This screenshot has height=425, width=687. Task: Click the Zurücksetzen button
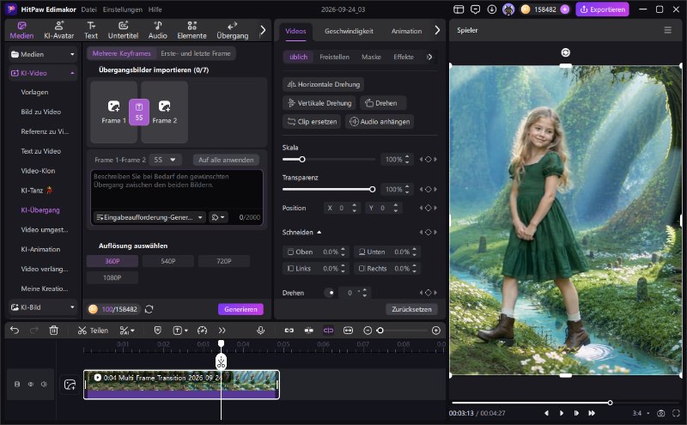(x=411, y=309)
